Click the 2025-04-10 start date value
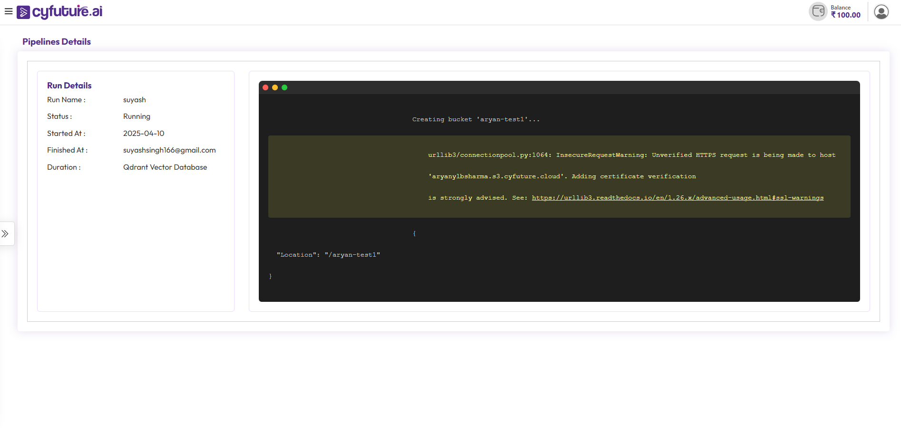 pyautogui.click(x=144, y=134)
